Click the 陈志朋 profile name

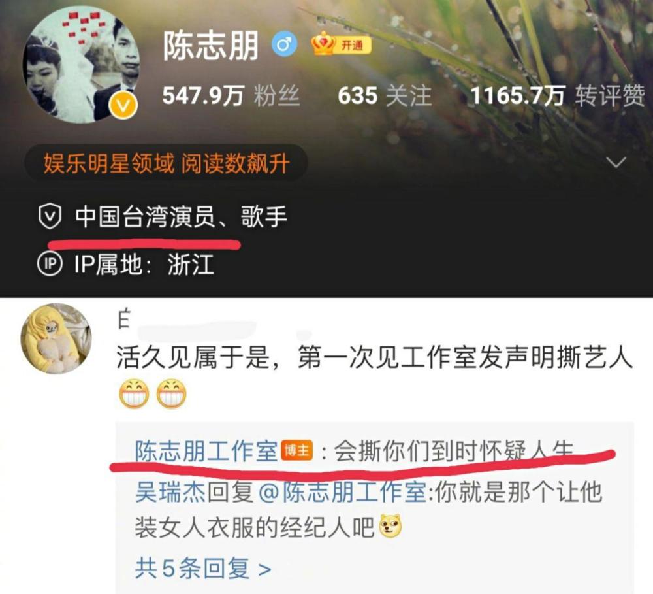[x=210, y=45]
